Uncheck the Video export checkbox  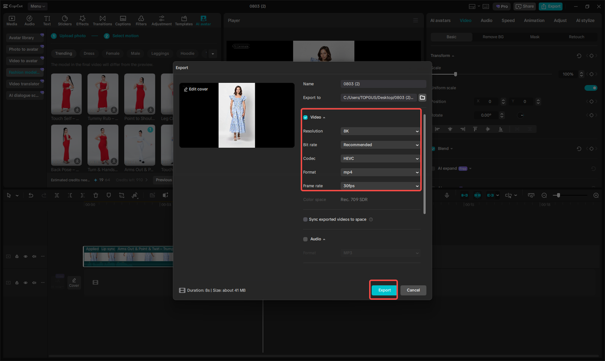(x=305, y=117)
